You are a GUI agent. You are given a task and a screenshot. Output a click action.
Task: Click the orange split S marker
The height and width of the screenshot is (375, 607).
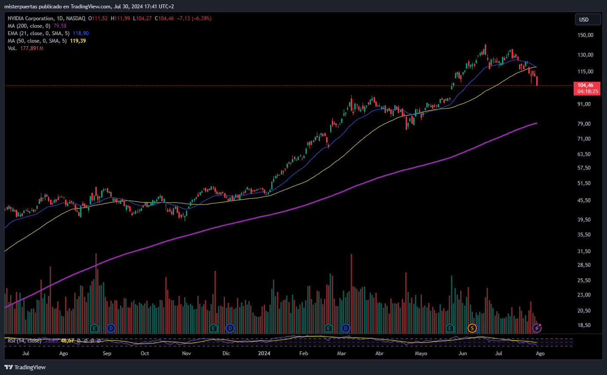(472, 328)
